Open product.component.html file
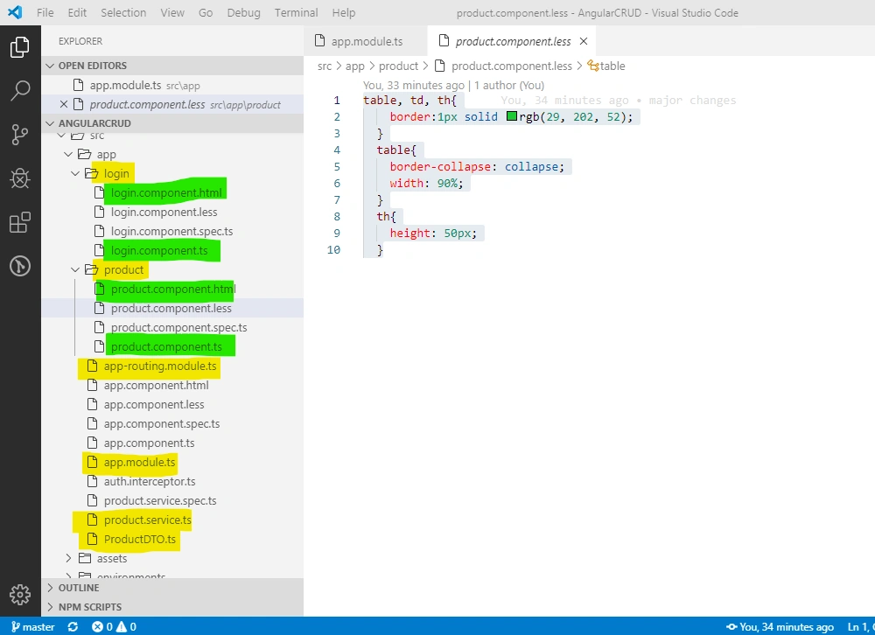Image resolution: width=875 pixels, height=635 pixels. pos(173,289)
